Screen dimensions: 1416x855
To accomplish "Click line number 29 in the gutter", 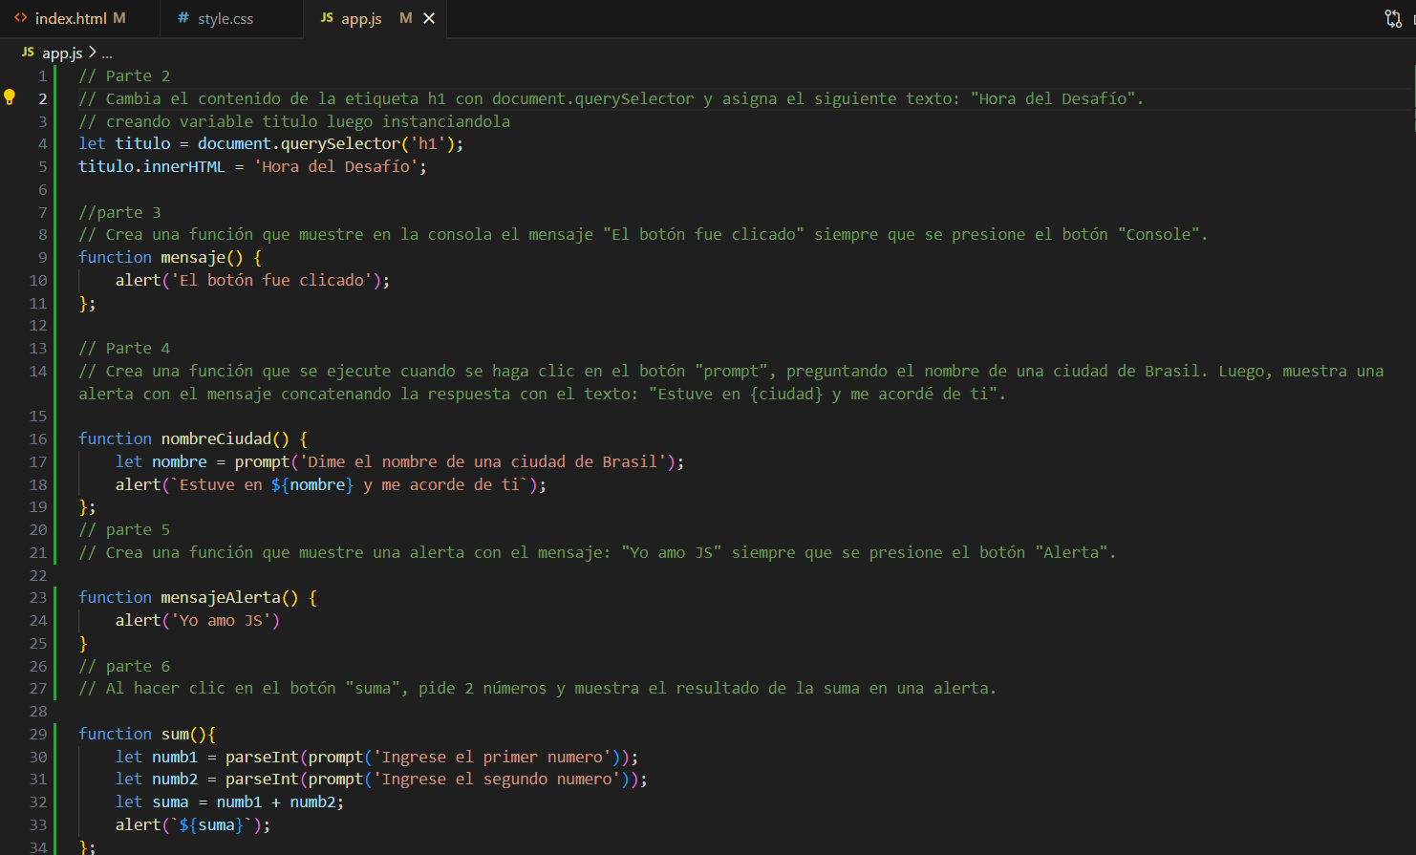I will [x=38, y=734].
